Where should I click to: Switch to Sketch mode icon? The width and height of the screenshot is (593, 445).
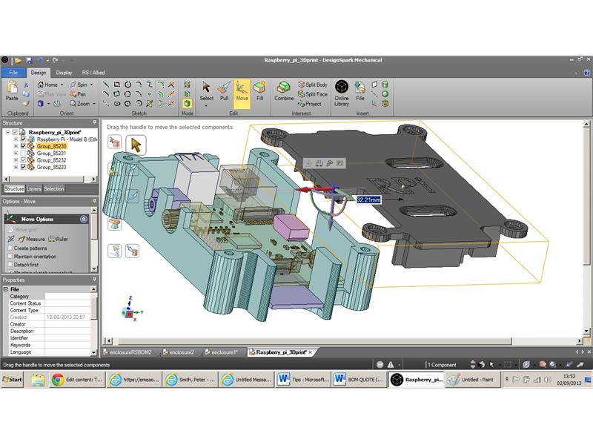coord(187,85)
